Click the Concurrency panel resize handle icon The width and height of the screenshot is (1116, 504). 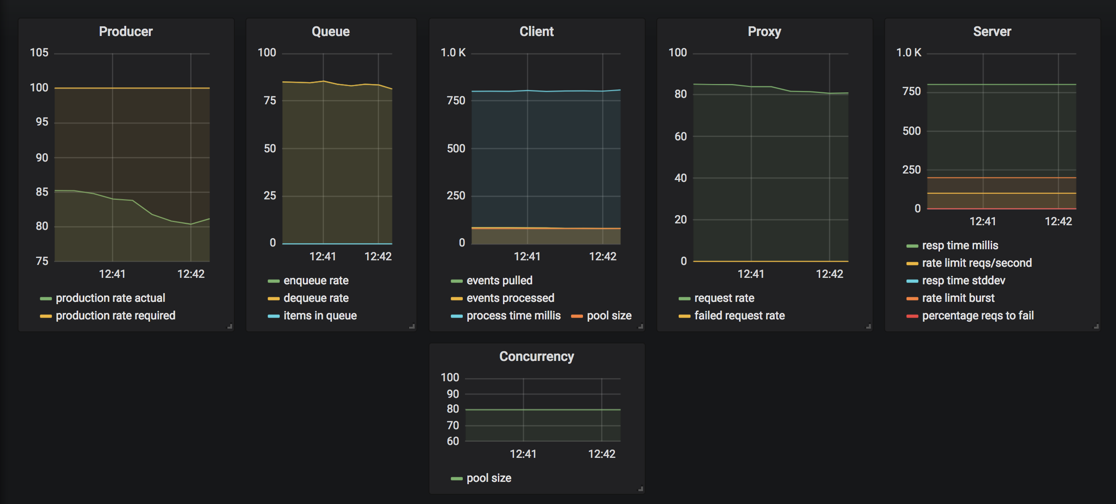coord(641,489)
